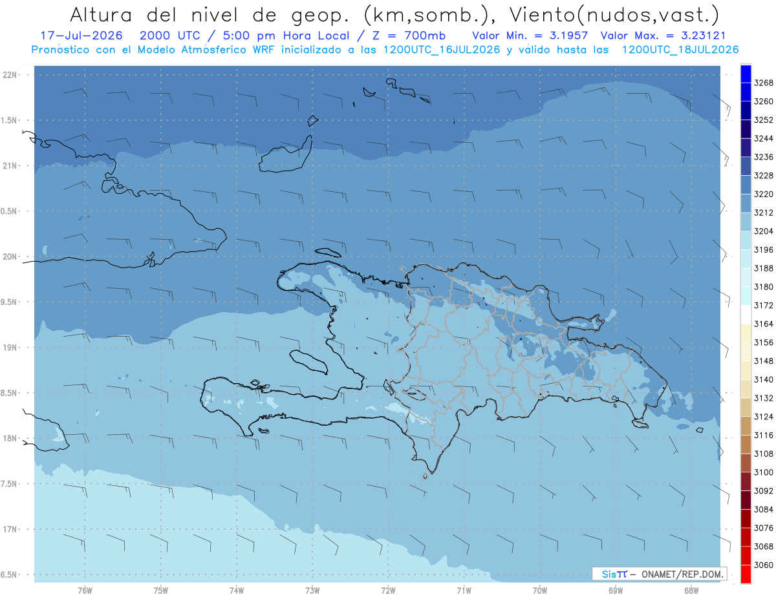Click the legend value '3268'

[763, 83]
